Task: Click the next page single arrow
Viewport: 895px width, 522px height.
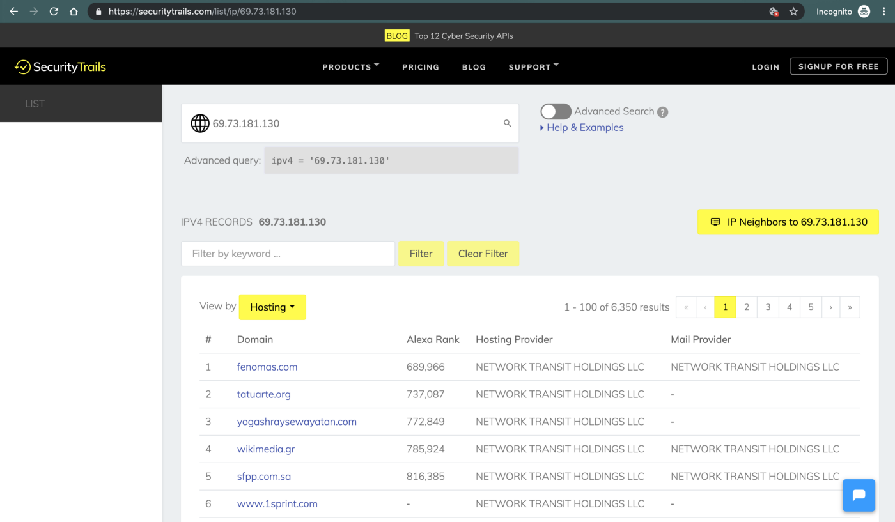Action: pos(830,307)
